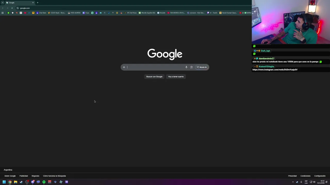This screenshot has height=185, width=330.
Task: Open Discord from the taskbar
Action: (32, 182)
